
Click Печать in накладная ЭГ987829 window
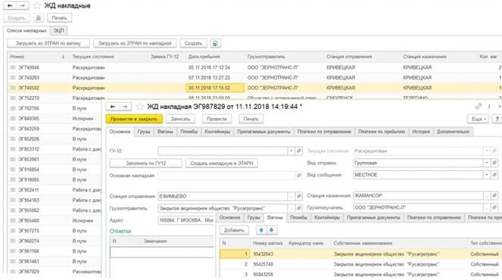point(251,119)
